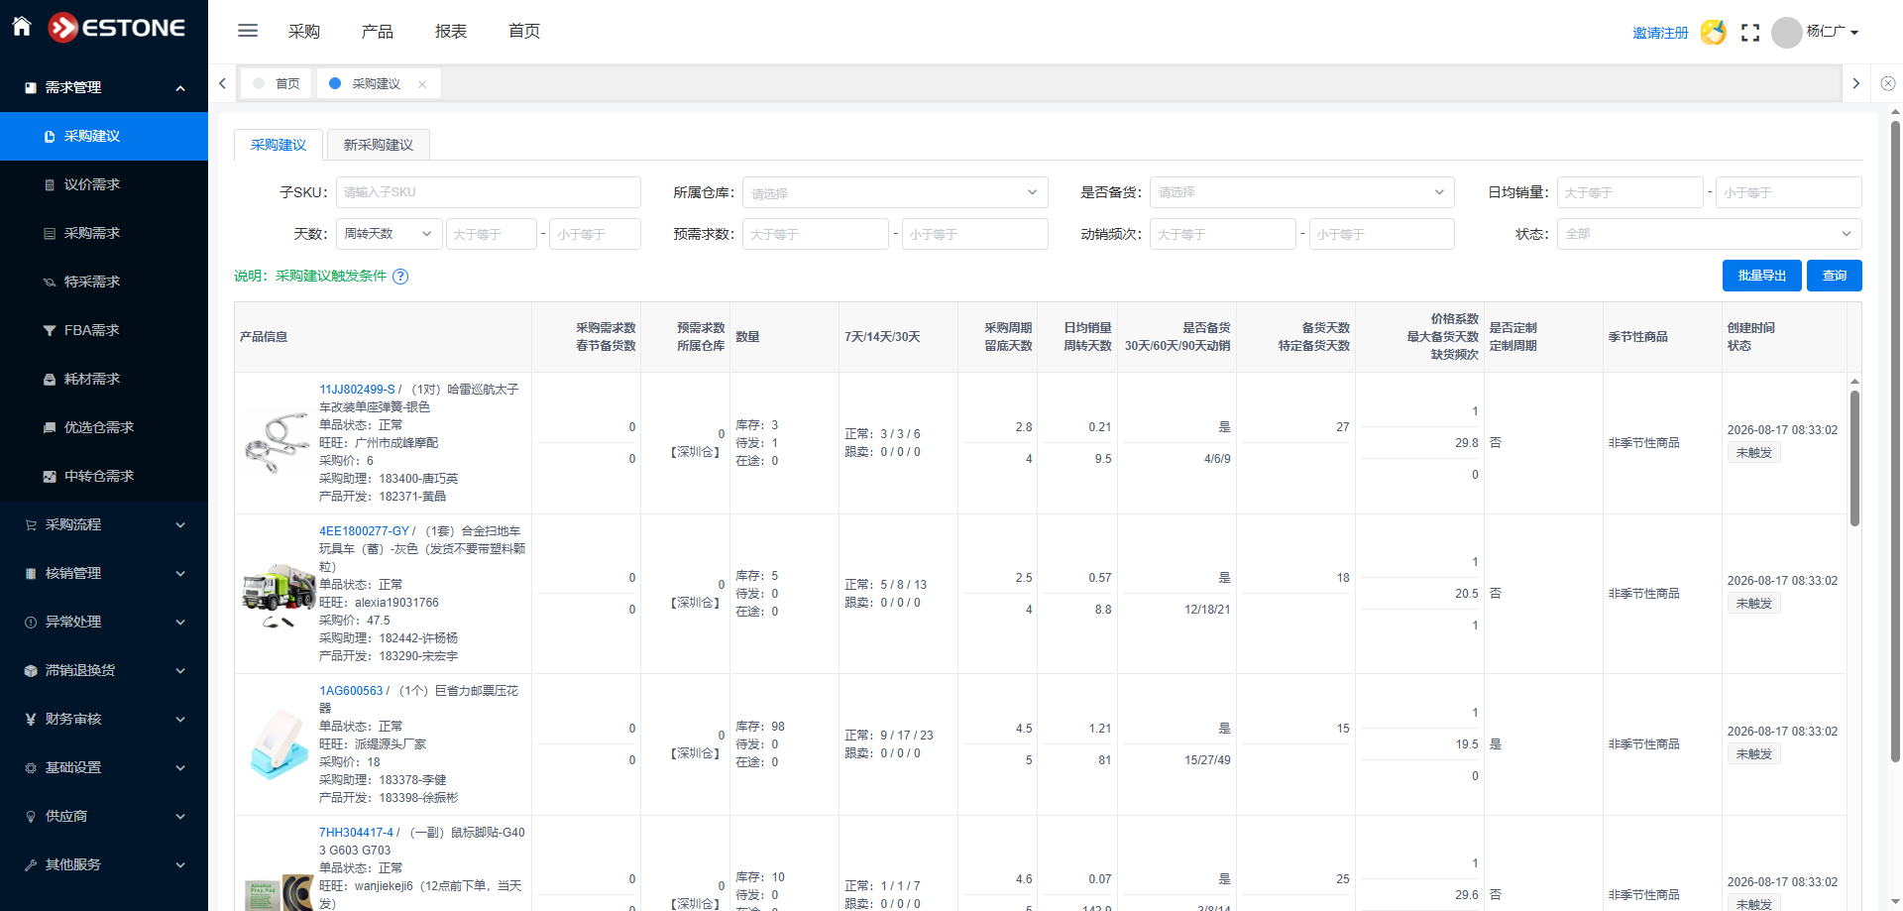Click the 采购流程 cart icon
Viewport: 1903px width, 911px height.
(x=31, y=525)
